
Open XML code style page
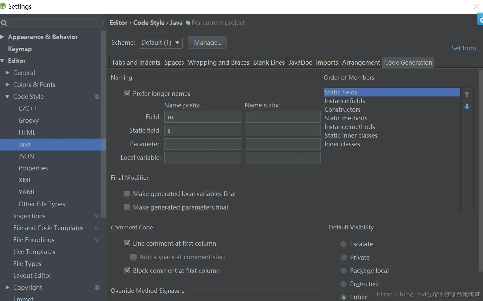click(25, 180)
